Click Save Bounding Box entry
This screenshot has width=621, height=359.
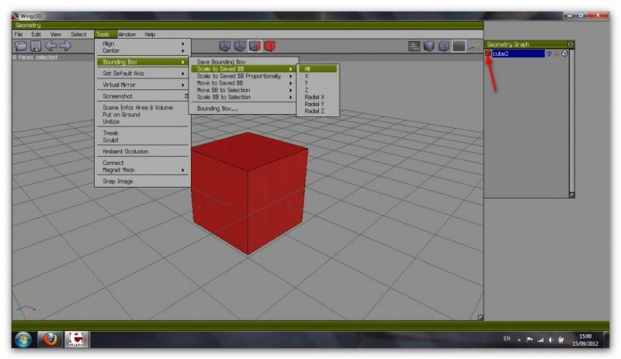pyautogui.click(x=221, y=61)
